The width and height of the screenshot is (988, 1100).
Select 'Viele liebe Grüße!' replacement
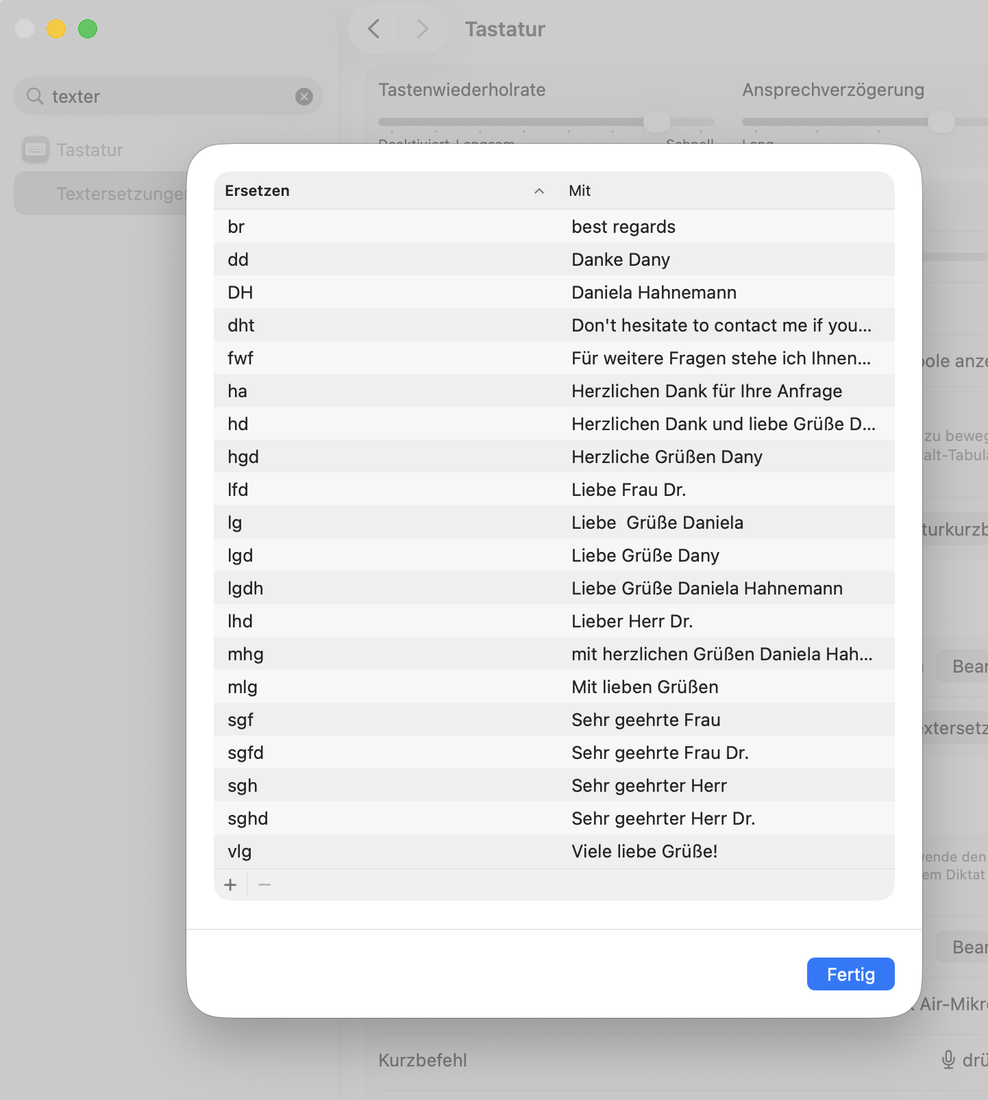click(645, 851)
